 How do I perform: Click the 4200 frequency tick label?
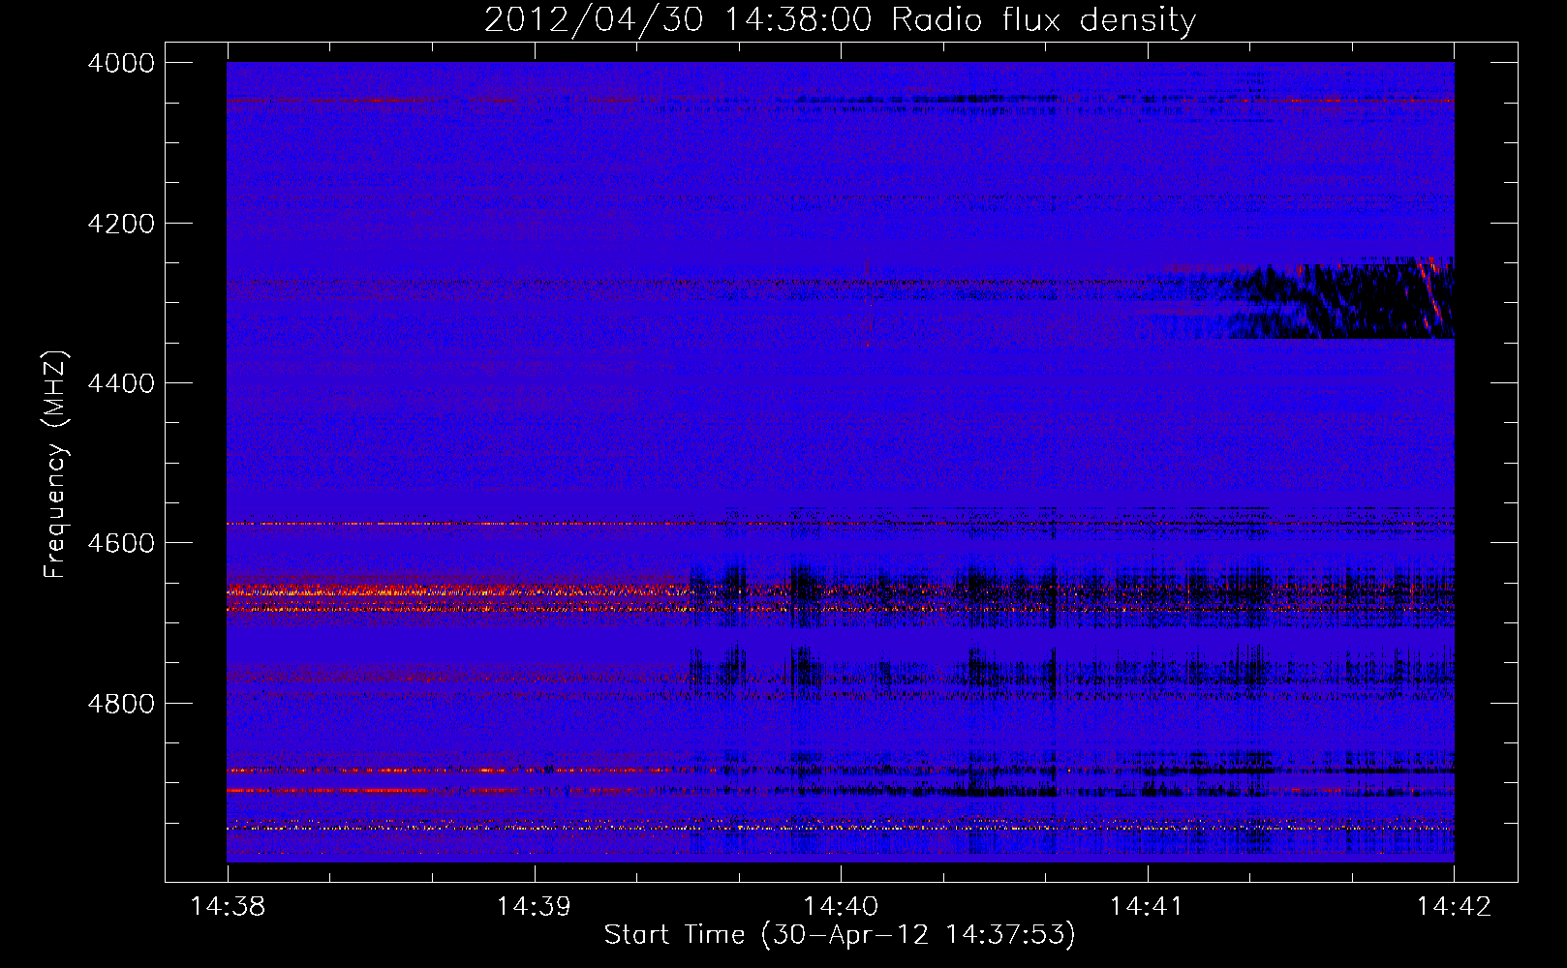(121, 224)
